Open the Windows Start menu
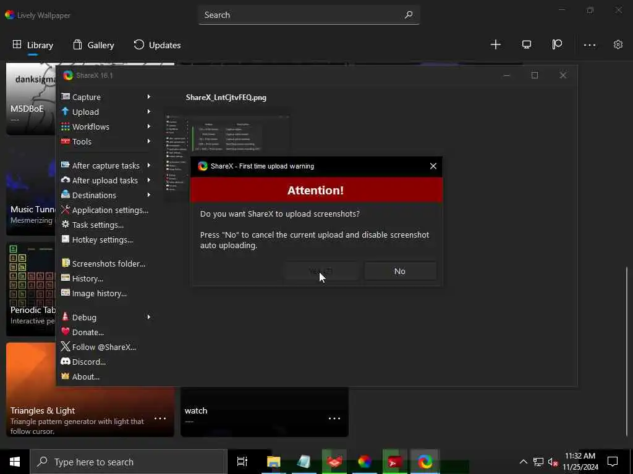Screen dimensions: 633x474 coord(15,462)
